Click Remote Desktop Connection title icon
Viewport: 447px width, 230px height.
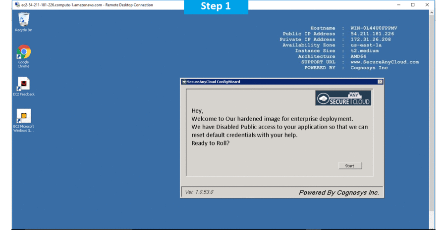tap(18, 5)
